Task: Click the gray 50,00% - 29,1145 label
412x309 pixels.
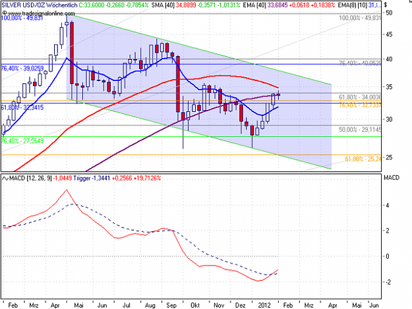Action: point(360,130)
